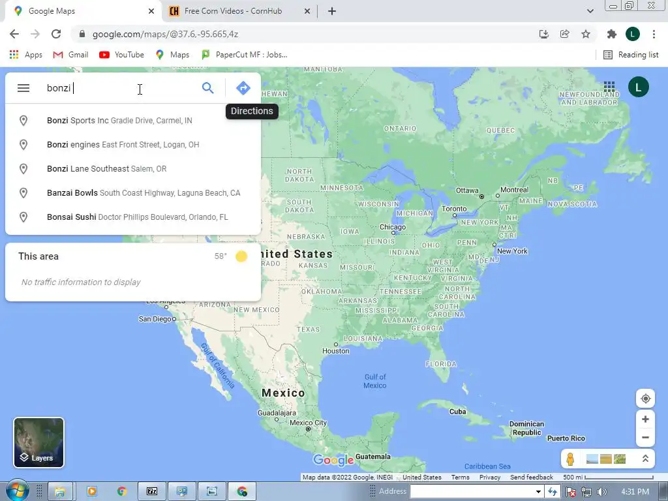Open the taskbar Address dropdown arrow
This screenshot has height=501, width=668.
[538, 492]
